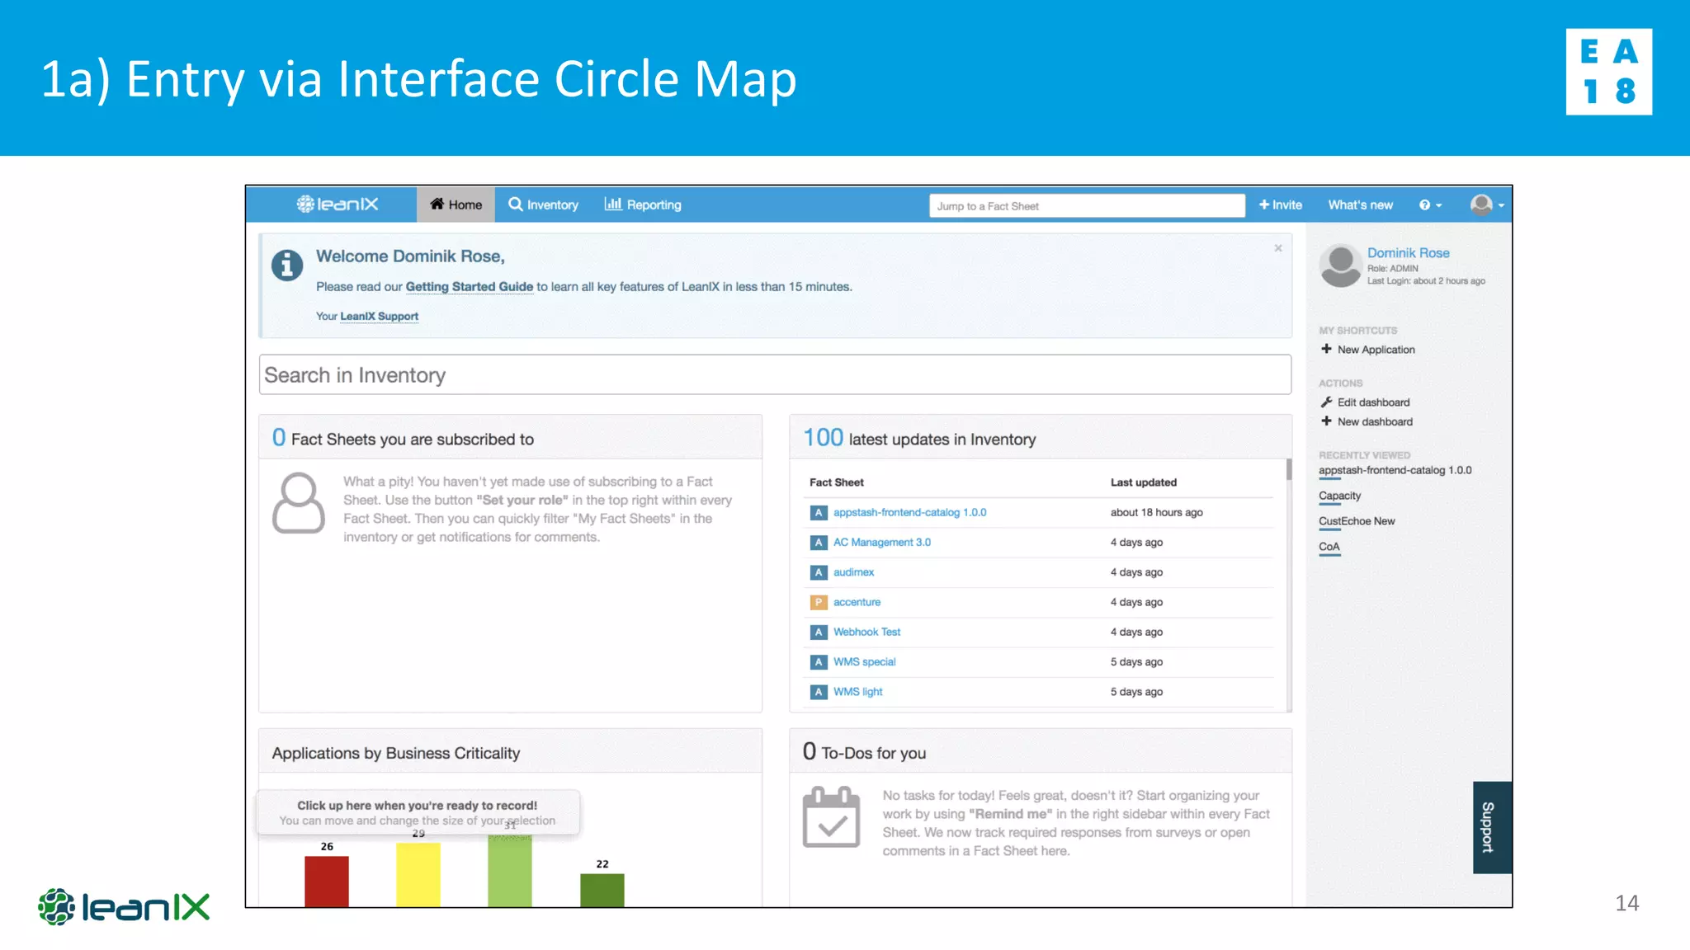This screenshot has height=950, width=1690.
Task: Open recently viewed CoA
Action: pyautogui.click(x=1329, y=547)
